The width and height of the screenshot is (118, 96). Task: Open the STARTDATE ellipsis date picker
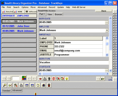pyautogui.click(x=107, y=70)
